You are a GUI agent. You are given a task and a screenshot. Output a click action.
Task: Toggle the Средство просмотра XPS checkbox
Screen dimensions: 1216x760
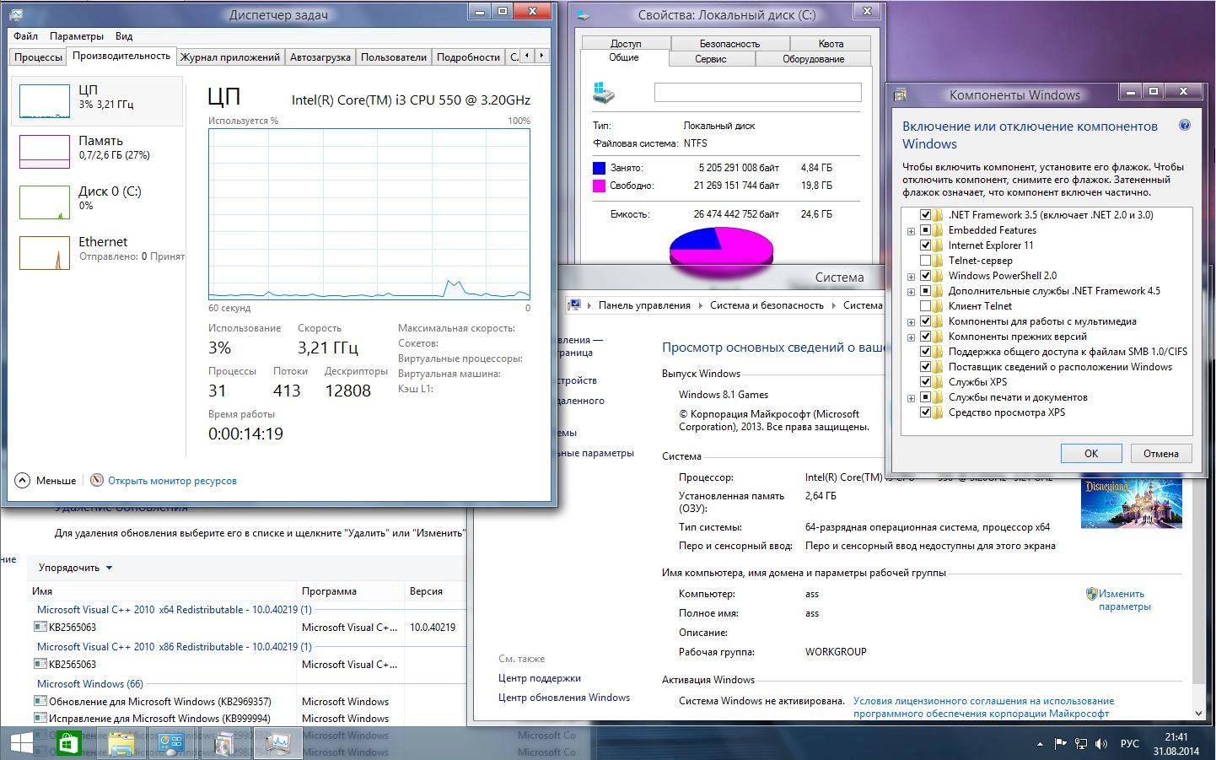pos(925,412)
